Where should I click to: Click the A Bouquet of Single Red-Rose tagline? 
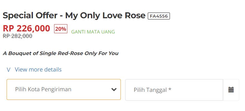61,54
